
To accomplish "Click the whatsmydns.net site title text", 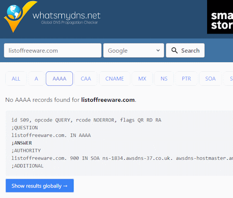I will pyautogui.click(x=66, y=16).
